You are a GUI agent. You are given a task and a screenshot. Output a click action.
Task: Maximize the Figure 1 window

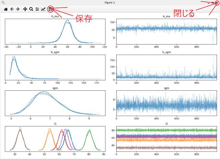[x=212, y=3]
